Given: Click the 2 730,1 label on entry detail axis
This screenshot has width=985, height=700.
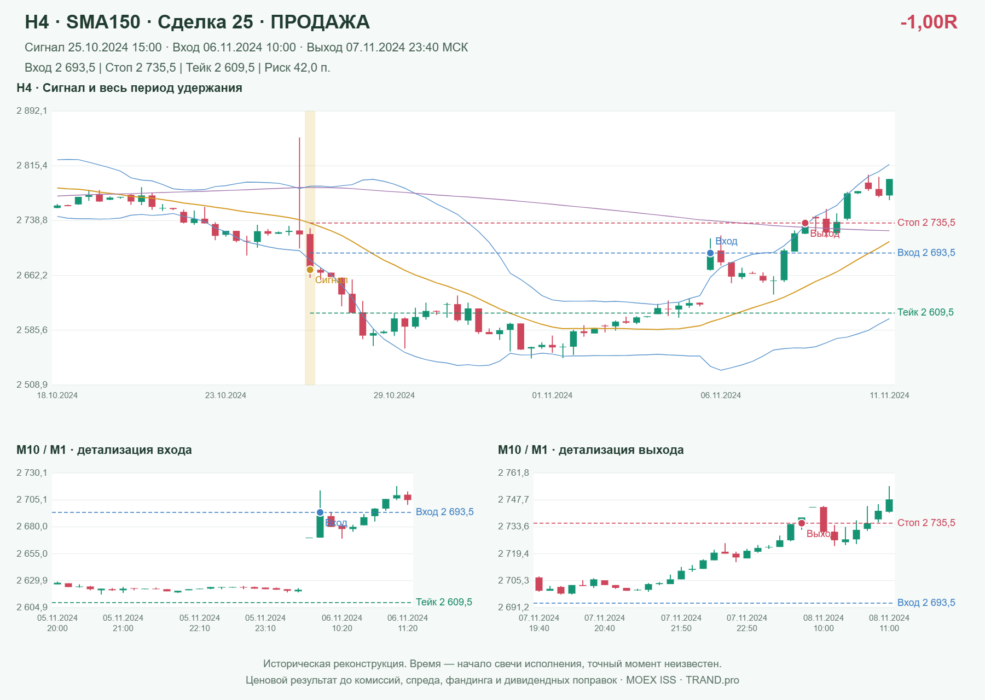Looking at the screenshot, I should pos(32,473).
